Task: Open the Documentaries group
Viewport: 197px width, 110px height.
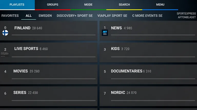Action: click(x=148, y=74)
